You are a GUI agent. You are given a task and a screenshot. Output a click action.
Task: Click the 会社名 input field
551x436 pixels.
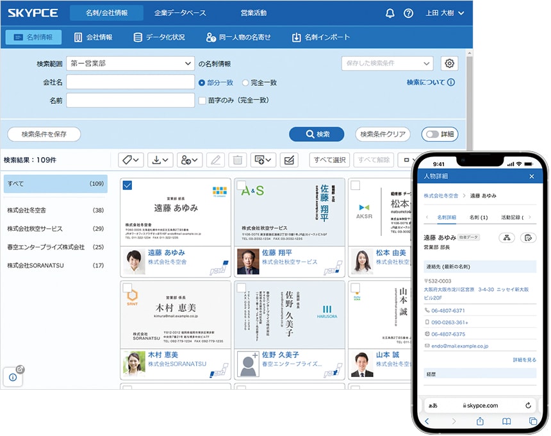(130, 82)
